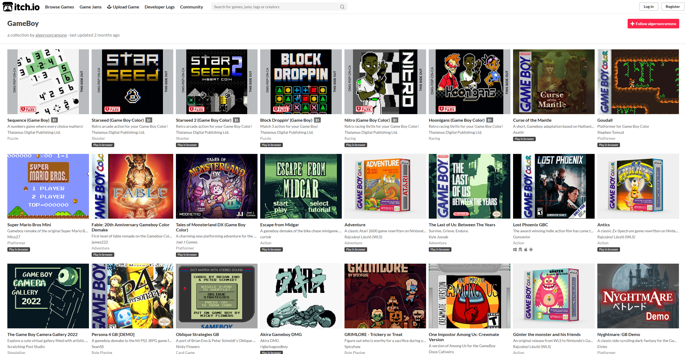Open the Starseed cover thumbnail
This screenshot has width=686, height=354.
[132, 82]
